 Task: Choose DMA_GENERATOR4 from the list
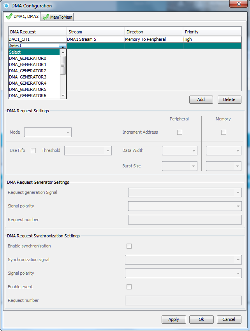34,83
